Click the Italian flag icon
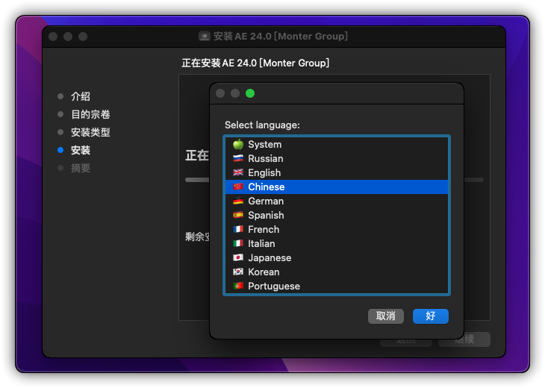The width and height of the screenshot is (545, 388). [x=238, y=243]
